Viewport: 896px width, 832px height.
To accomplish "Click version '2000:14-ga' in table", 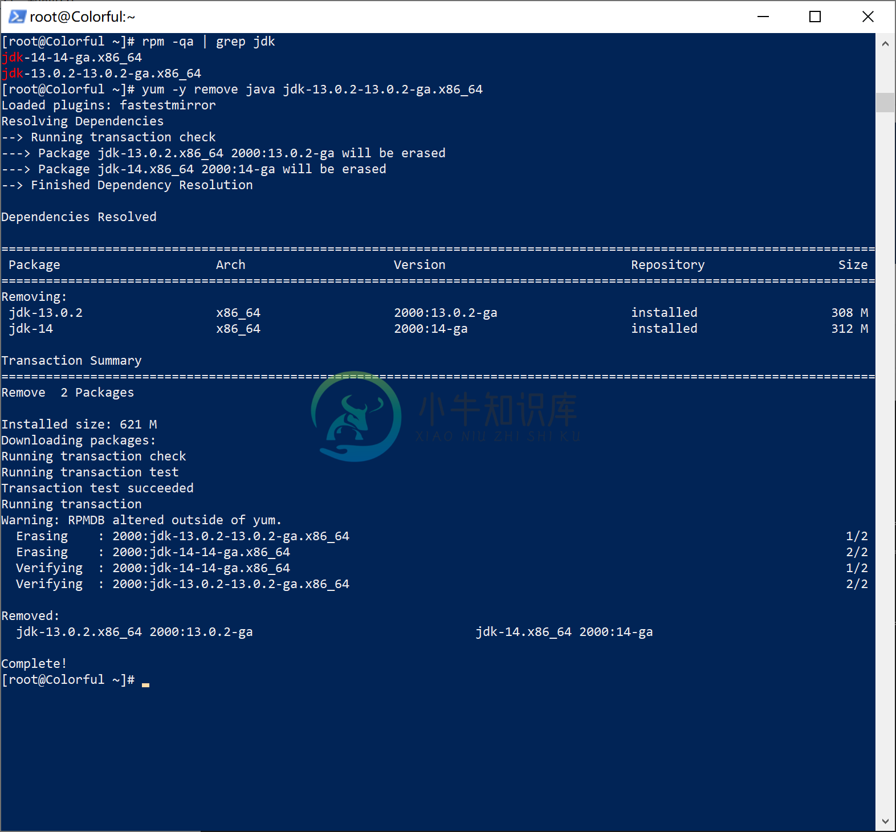I will coord(431,329).
